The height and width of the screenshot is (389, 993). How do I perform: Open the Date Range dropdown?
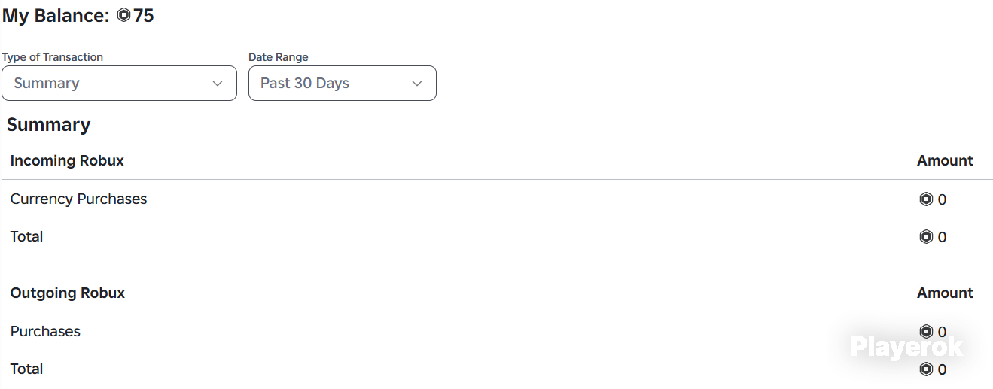(343, 83)
